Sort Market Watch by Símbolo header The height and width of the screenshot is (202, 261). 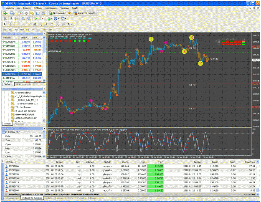point(7,38)
